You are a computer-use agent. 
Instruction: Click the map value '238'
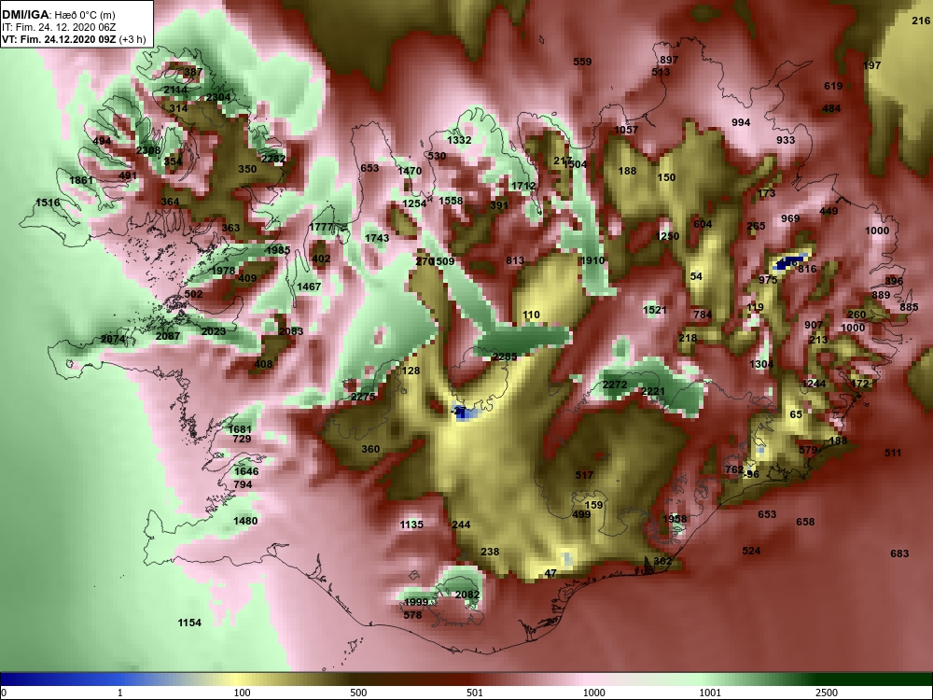[490, 552]
